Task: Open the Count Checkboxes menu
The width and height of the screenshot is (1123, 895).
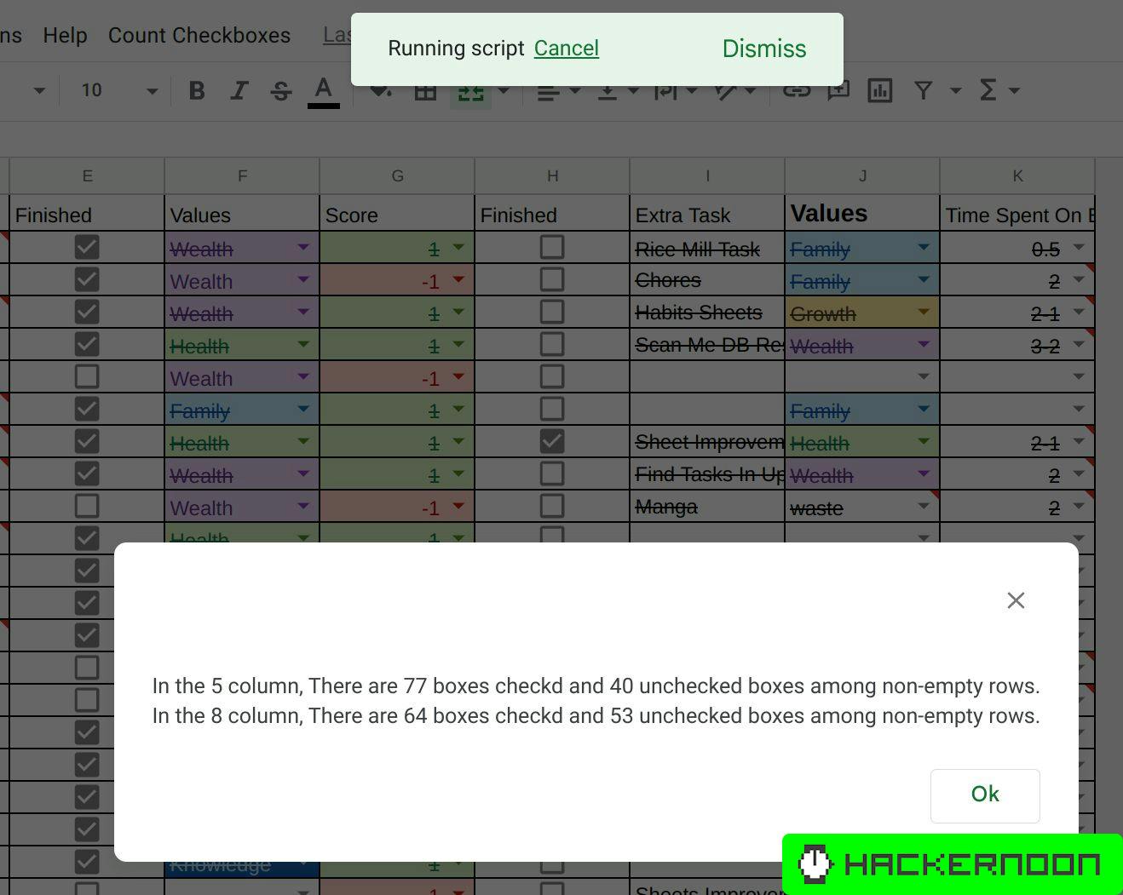Action: pos(199,35)
